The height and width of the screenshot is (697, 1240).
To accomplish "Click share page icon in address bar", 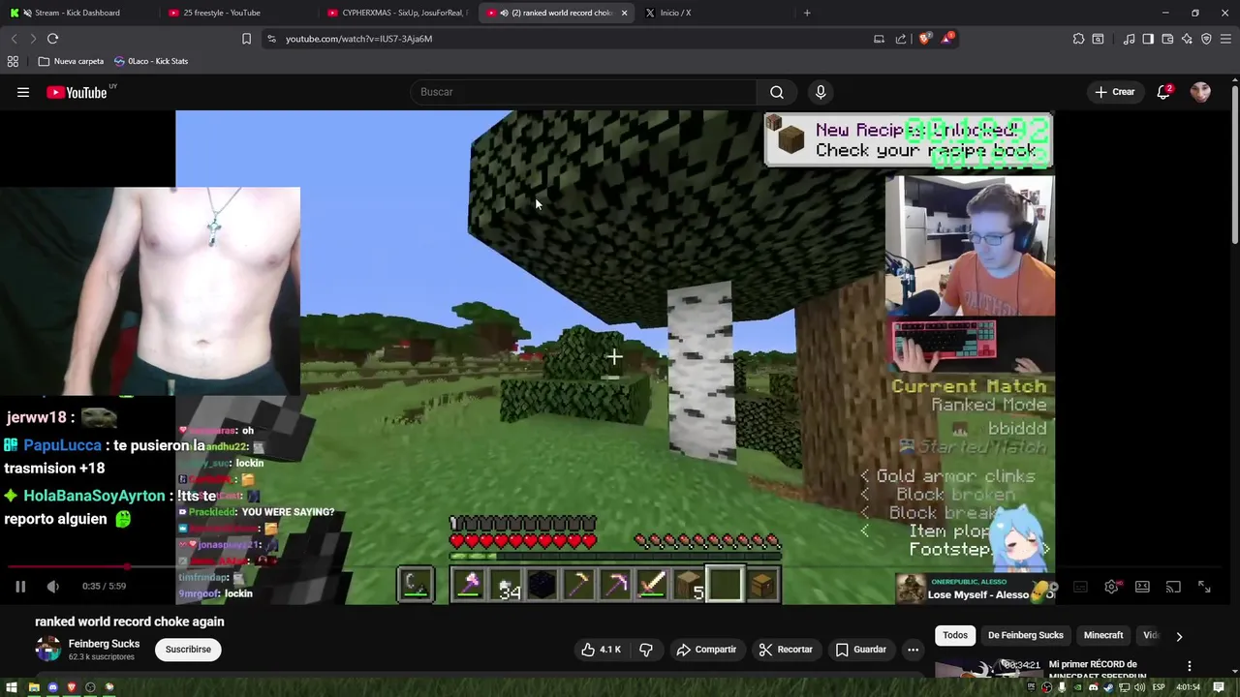I will tap(901, 39).
